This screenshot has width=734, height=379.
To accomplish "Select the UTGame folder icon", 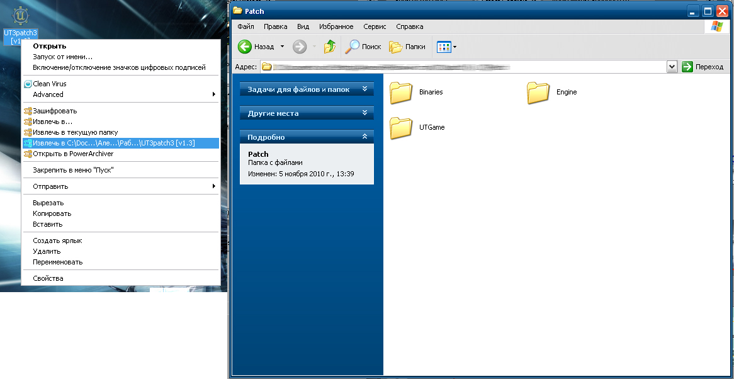I will [400, 128].
